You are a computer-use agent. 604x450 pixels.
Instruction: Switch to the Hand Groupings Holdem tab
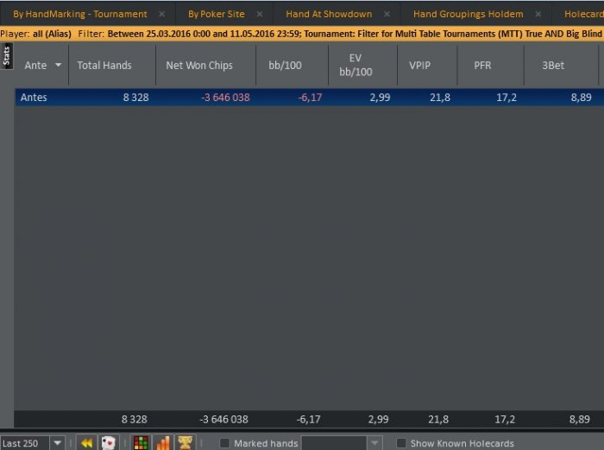click(468, 15)
